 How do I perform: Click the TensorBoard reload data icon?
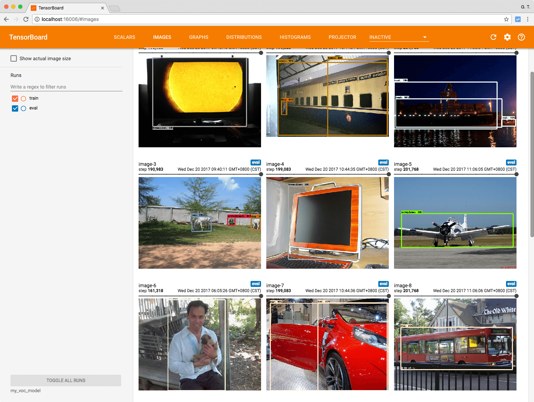click(493, 37)
